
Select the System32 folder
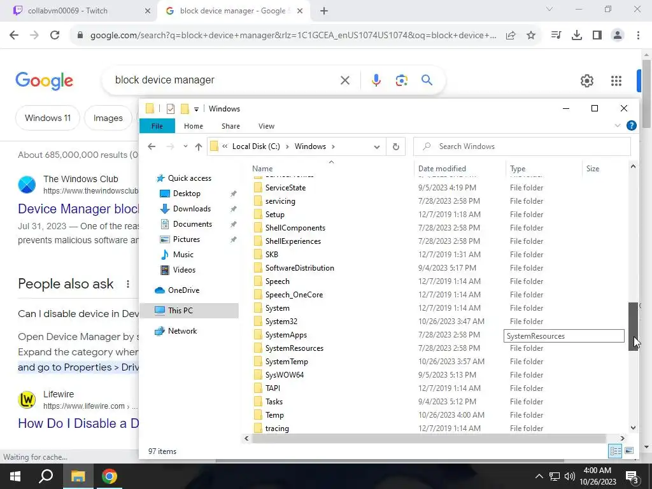pos(281,322)
